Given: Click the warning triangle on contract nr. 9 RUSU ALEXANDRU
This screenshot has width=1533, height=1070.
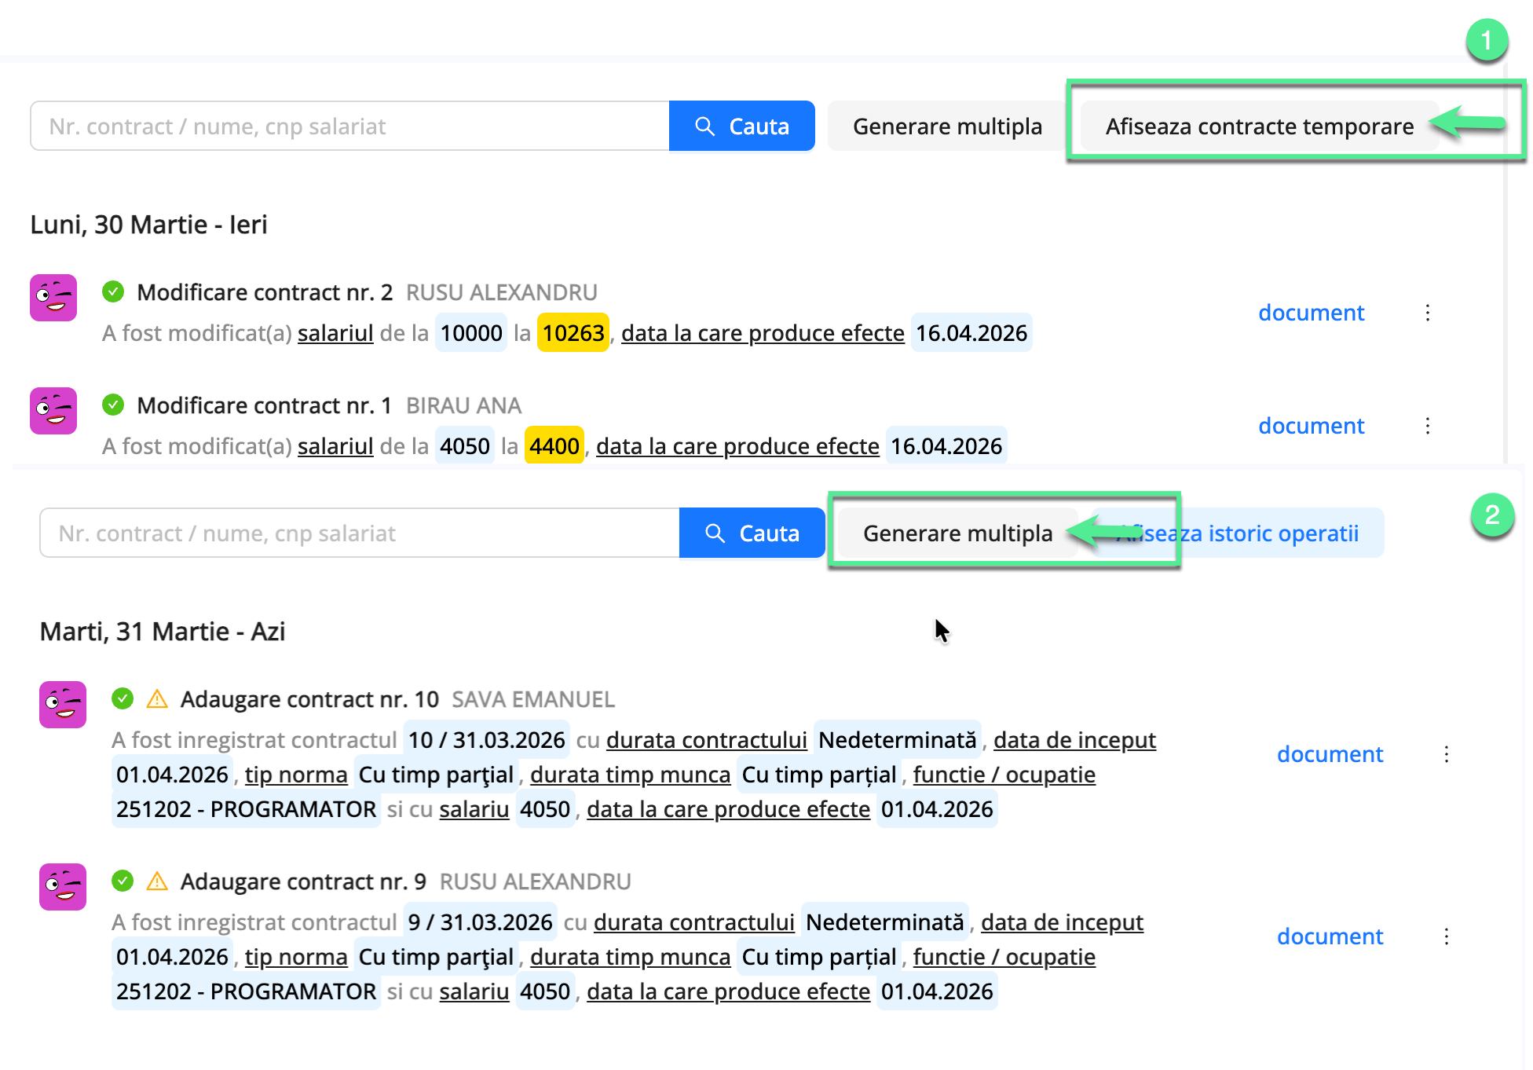Looking at the screenshot, I should pos(159,881).
